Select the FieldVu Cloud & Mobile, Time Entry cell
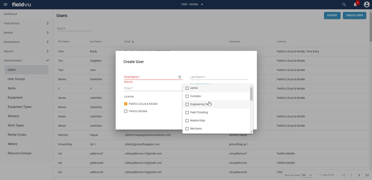This screenshot has width=372, height=180. point(298,51)
